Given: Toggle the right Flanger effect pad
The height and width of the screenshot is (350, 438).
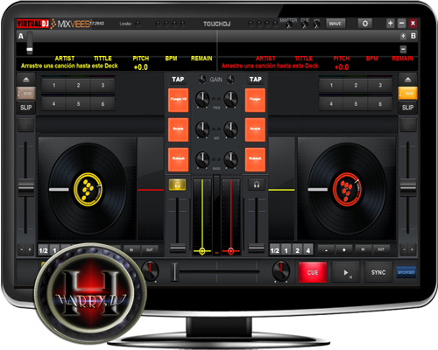Looking at the screenshot, I should coord(255,100).
